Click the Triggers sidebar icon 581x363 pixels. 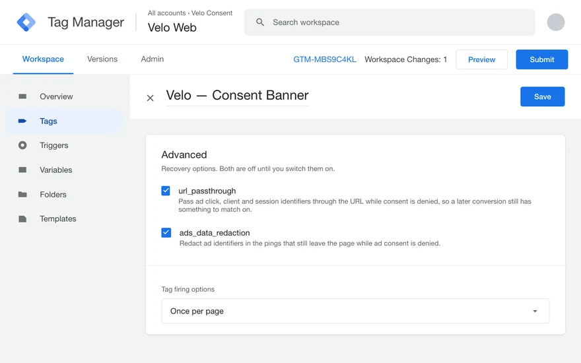click(22, 145)
